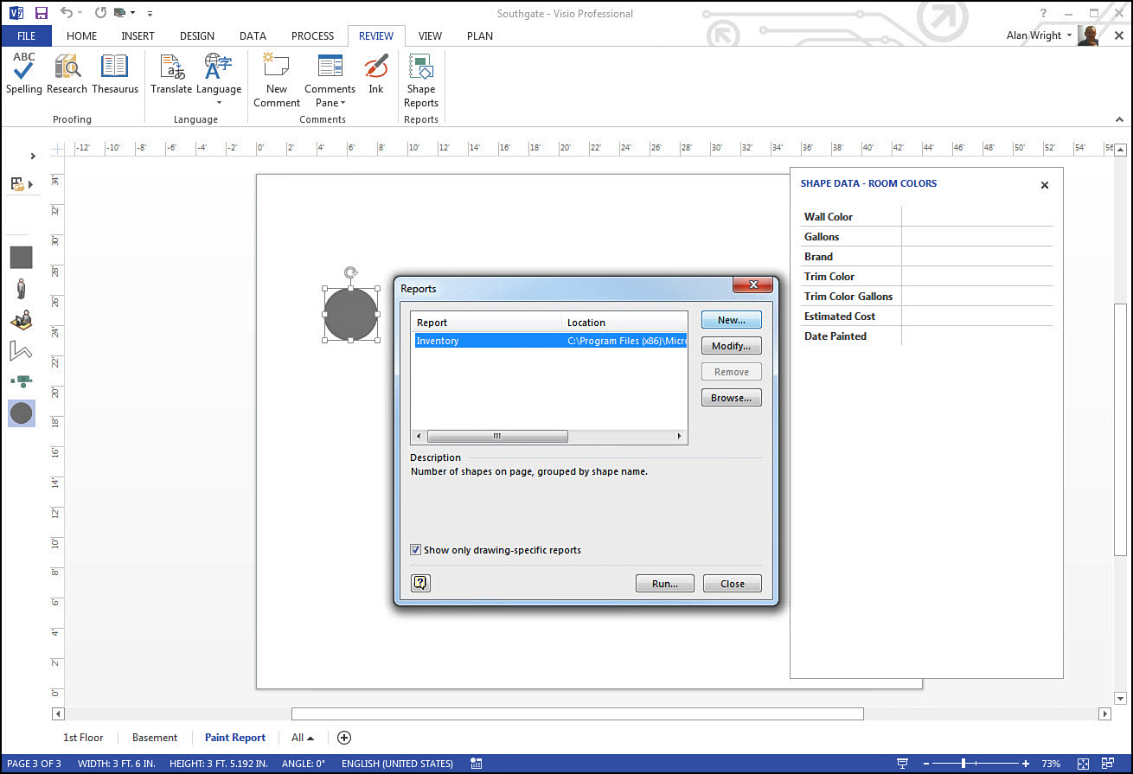
Task: Select the gray circle stencil shape
Action: (22, 413)
